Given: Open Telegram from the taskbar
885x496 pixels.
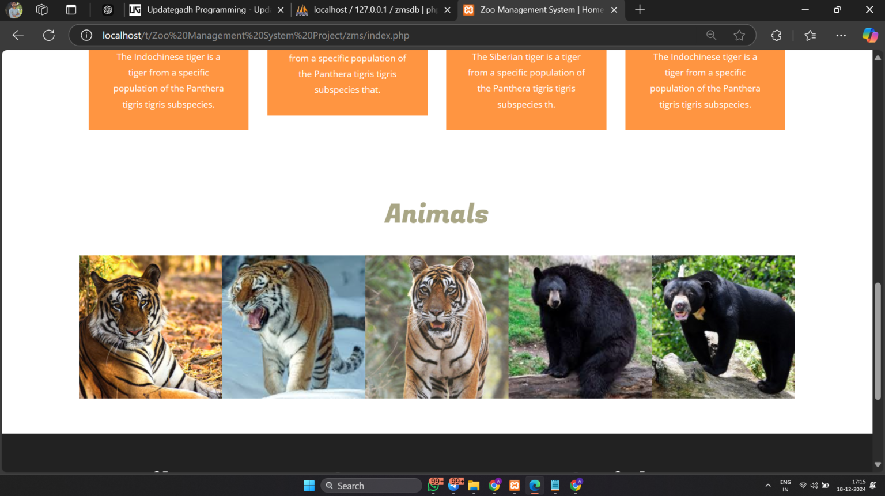Looking at the screenshot, I should (x=455, y=485).
